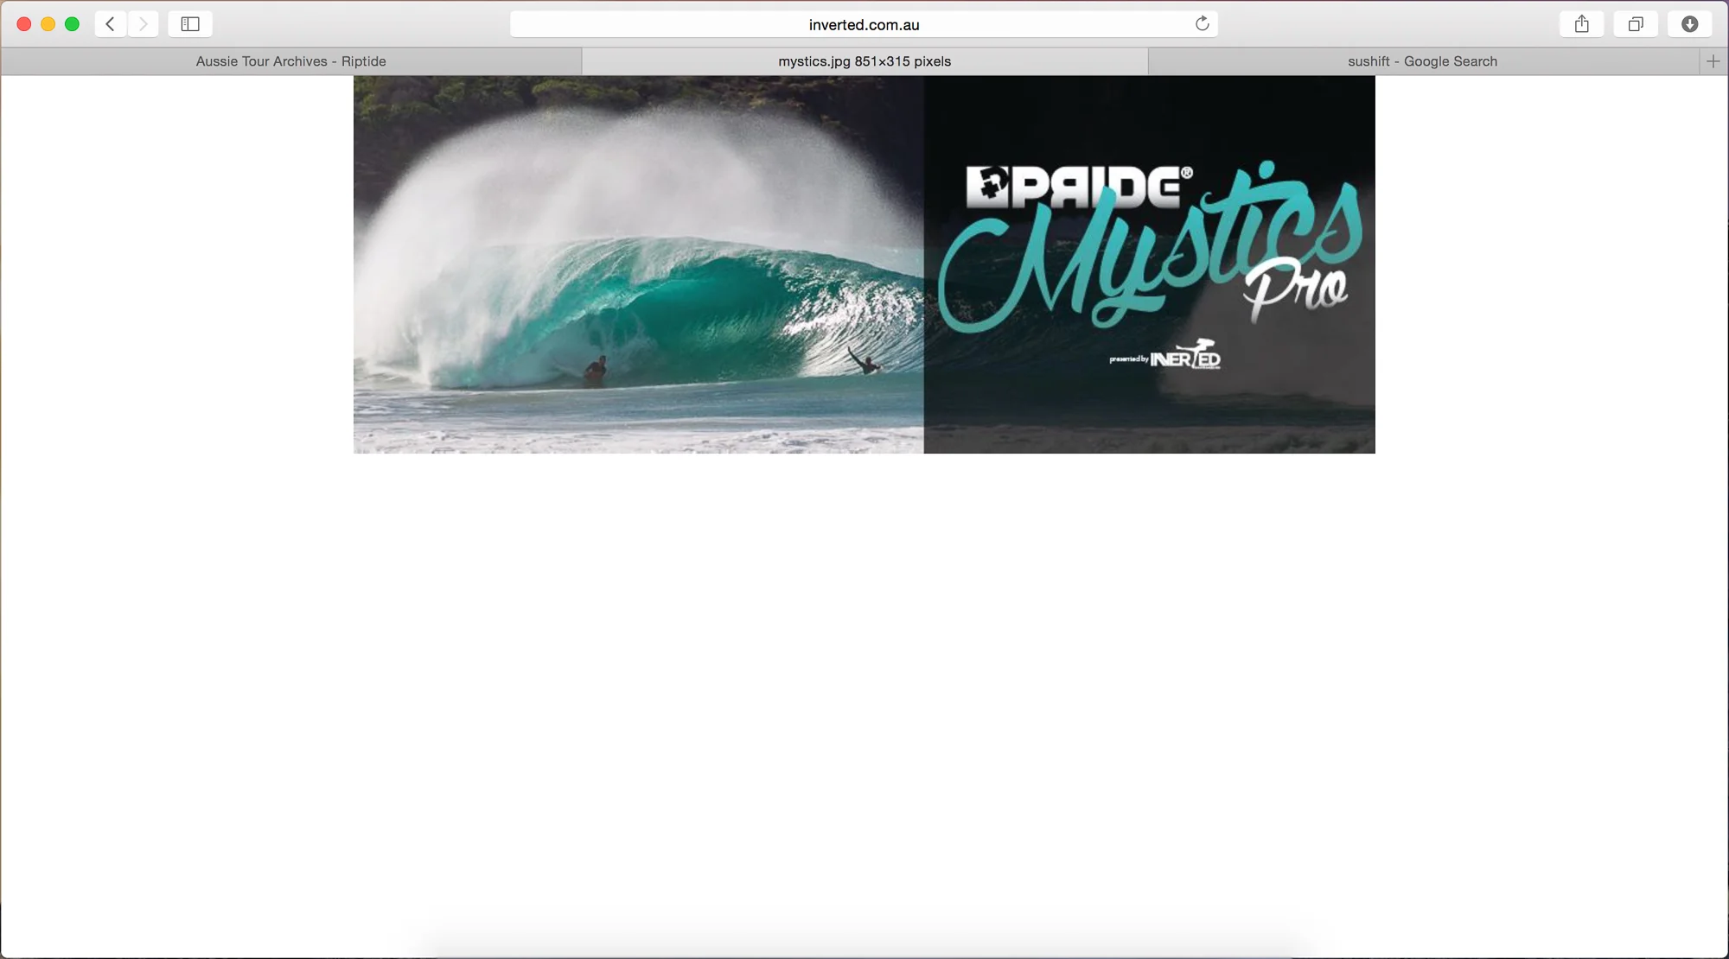Go back to the previous page
The width and height of the screenshot is (1729, 959).
pos(111,24)
